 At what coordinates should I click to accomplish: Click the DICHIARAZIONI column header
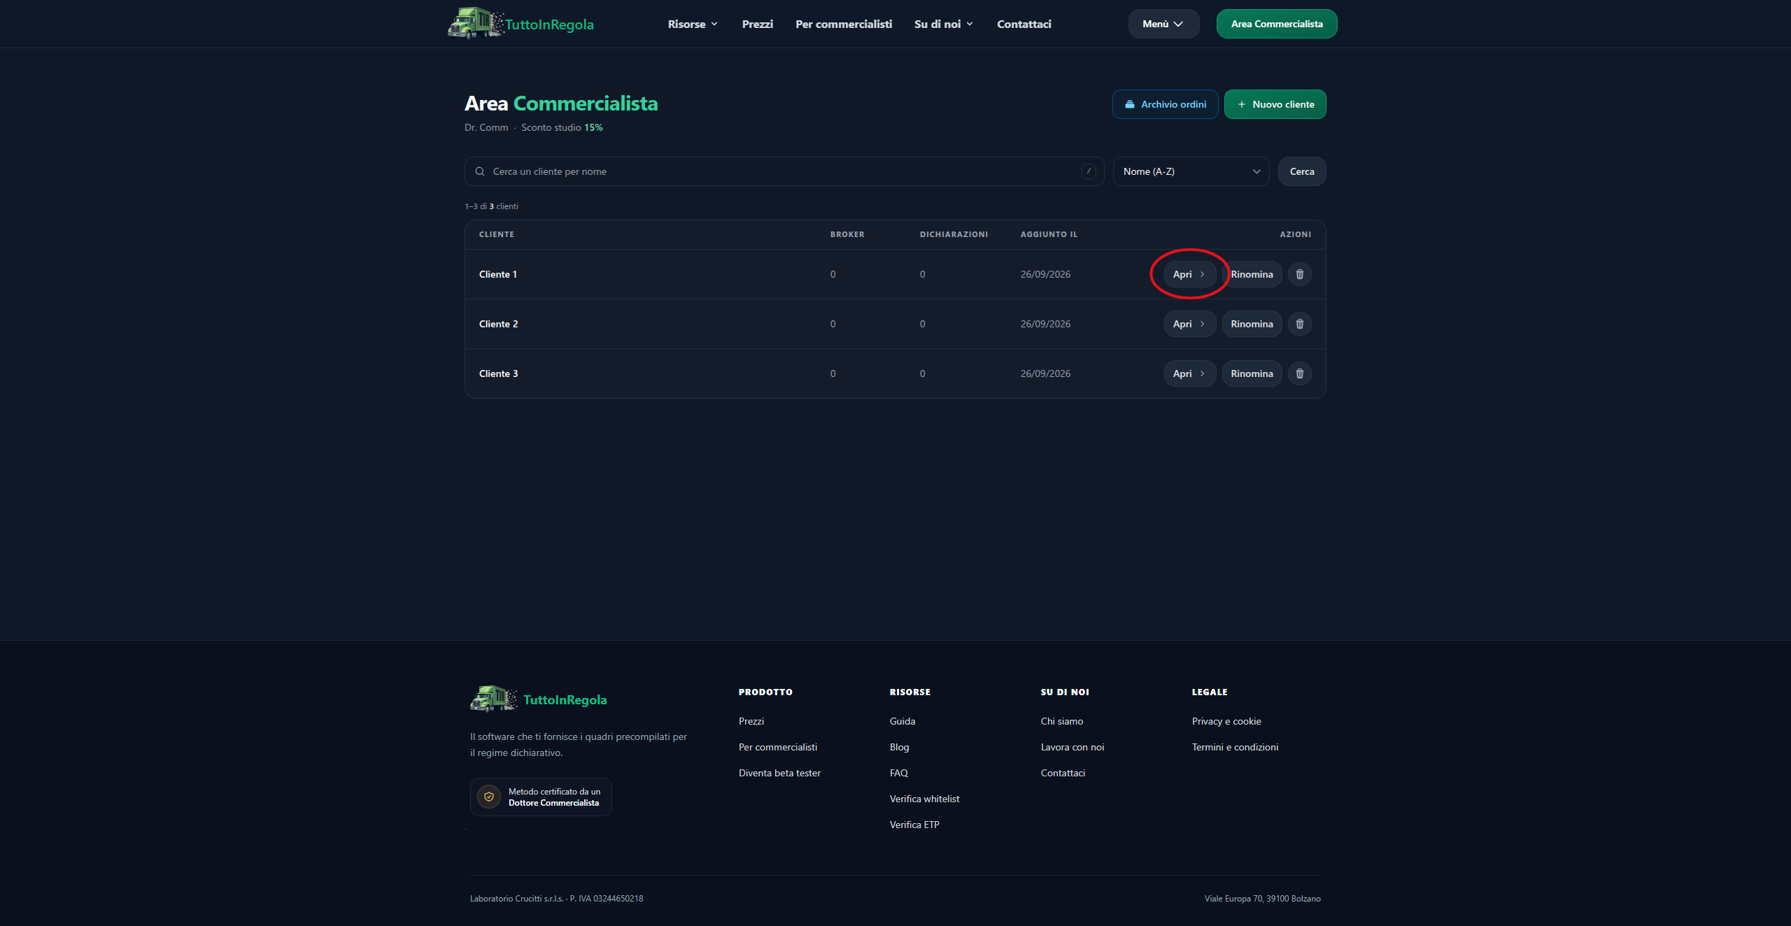pyautogui.click(x=954, y=234)
